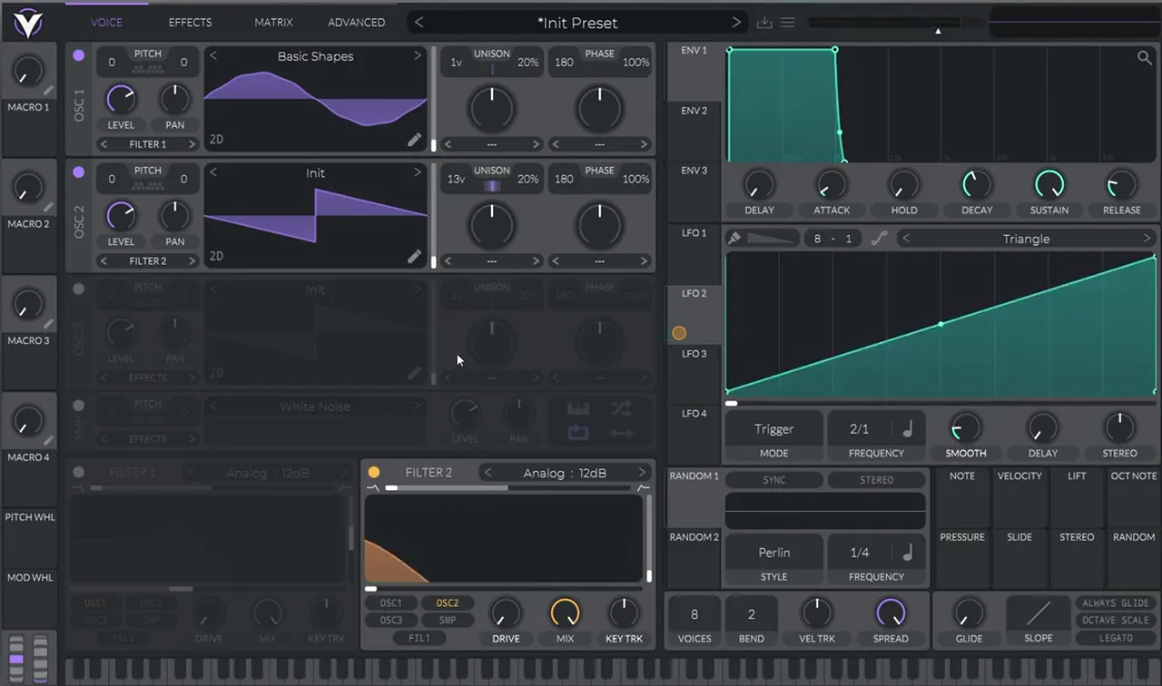Select the ENV 2 tab
Image resolution: width=1162 pixels, height=686 pixels.
pyautogui.click(x=694, y=132)
